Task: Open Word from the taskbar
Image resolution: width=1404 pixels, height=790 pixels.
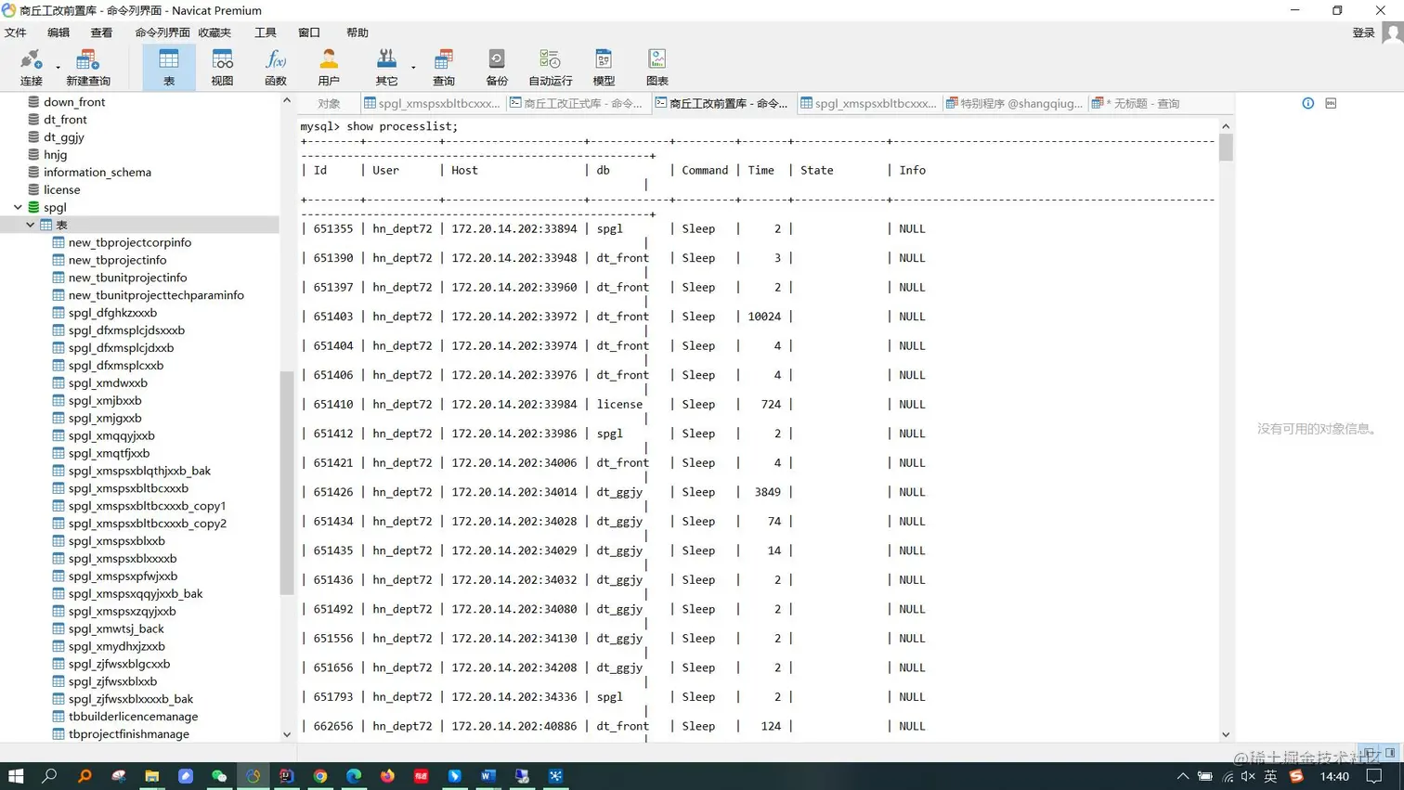Action: coord(488,776)
